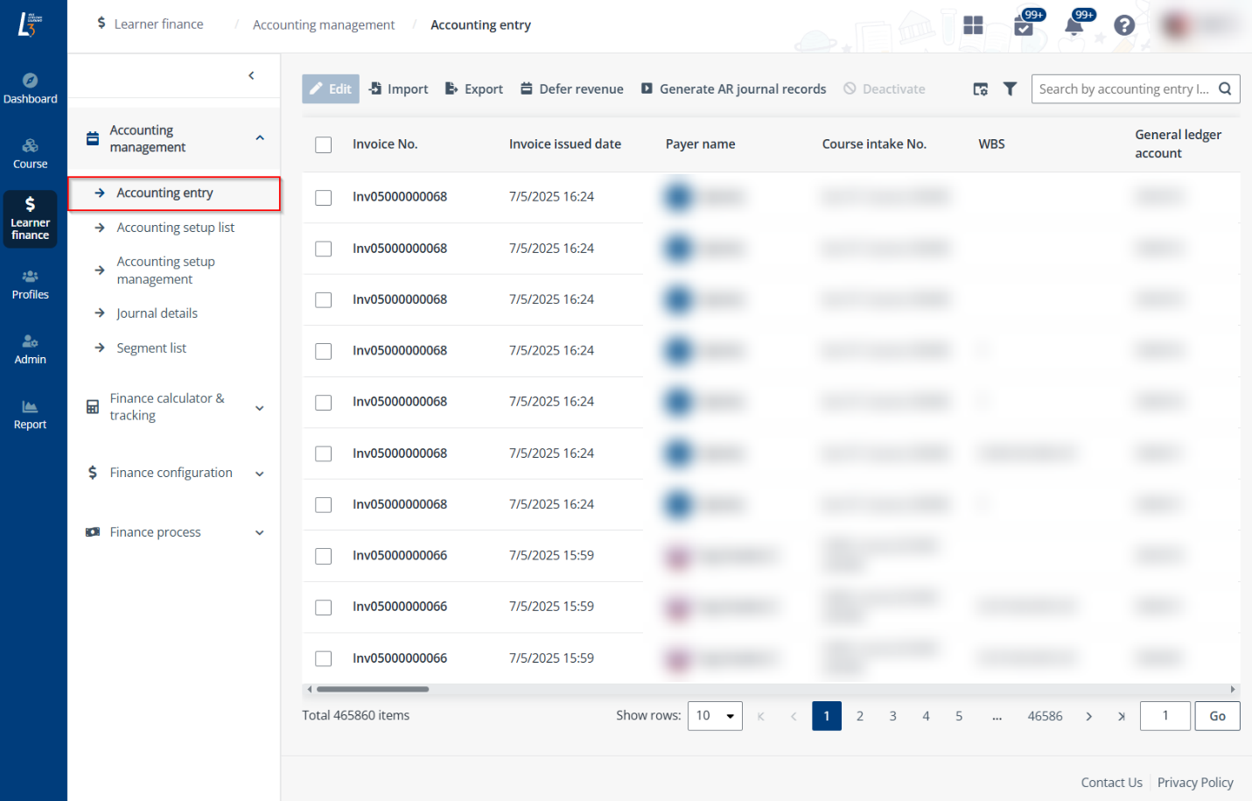The width and height of the screenshot is (1252, 801).
Task: Open the Course module icon
Action: pyautogui.click(x=30, y=153)
